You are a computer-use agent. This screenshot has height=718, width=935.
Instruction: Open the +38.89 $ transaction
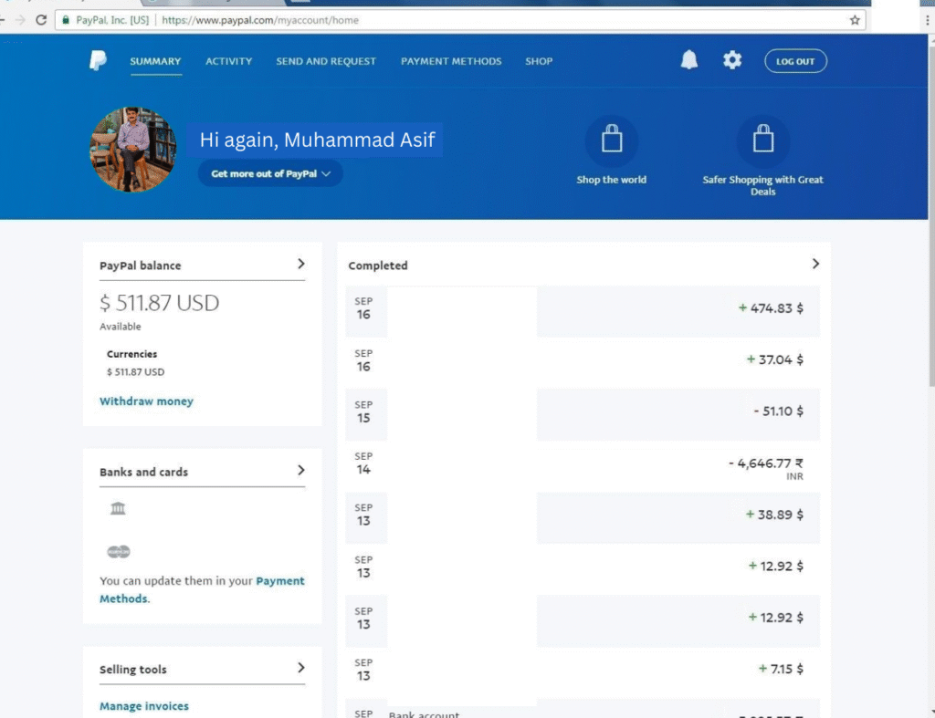click(583, 518)
